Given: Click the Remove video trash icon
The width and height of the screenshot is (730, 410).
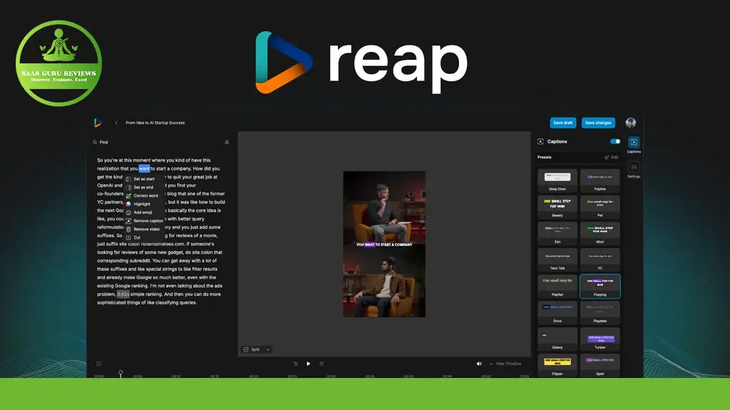Looking at the screenshot, I should click(128, 229).
